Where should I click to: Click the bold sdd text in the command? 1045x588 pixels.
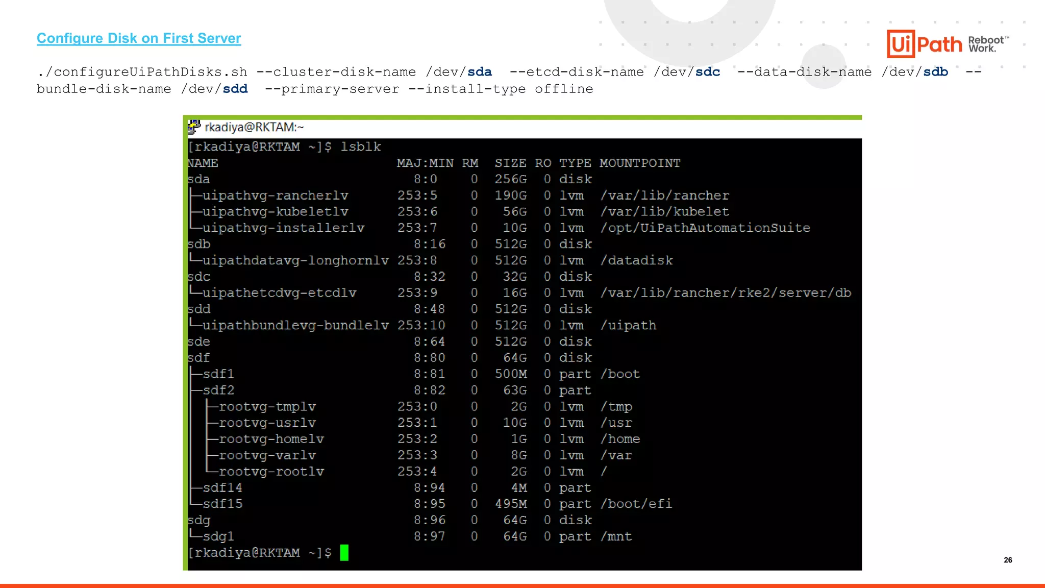235,89
